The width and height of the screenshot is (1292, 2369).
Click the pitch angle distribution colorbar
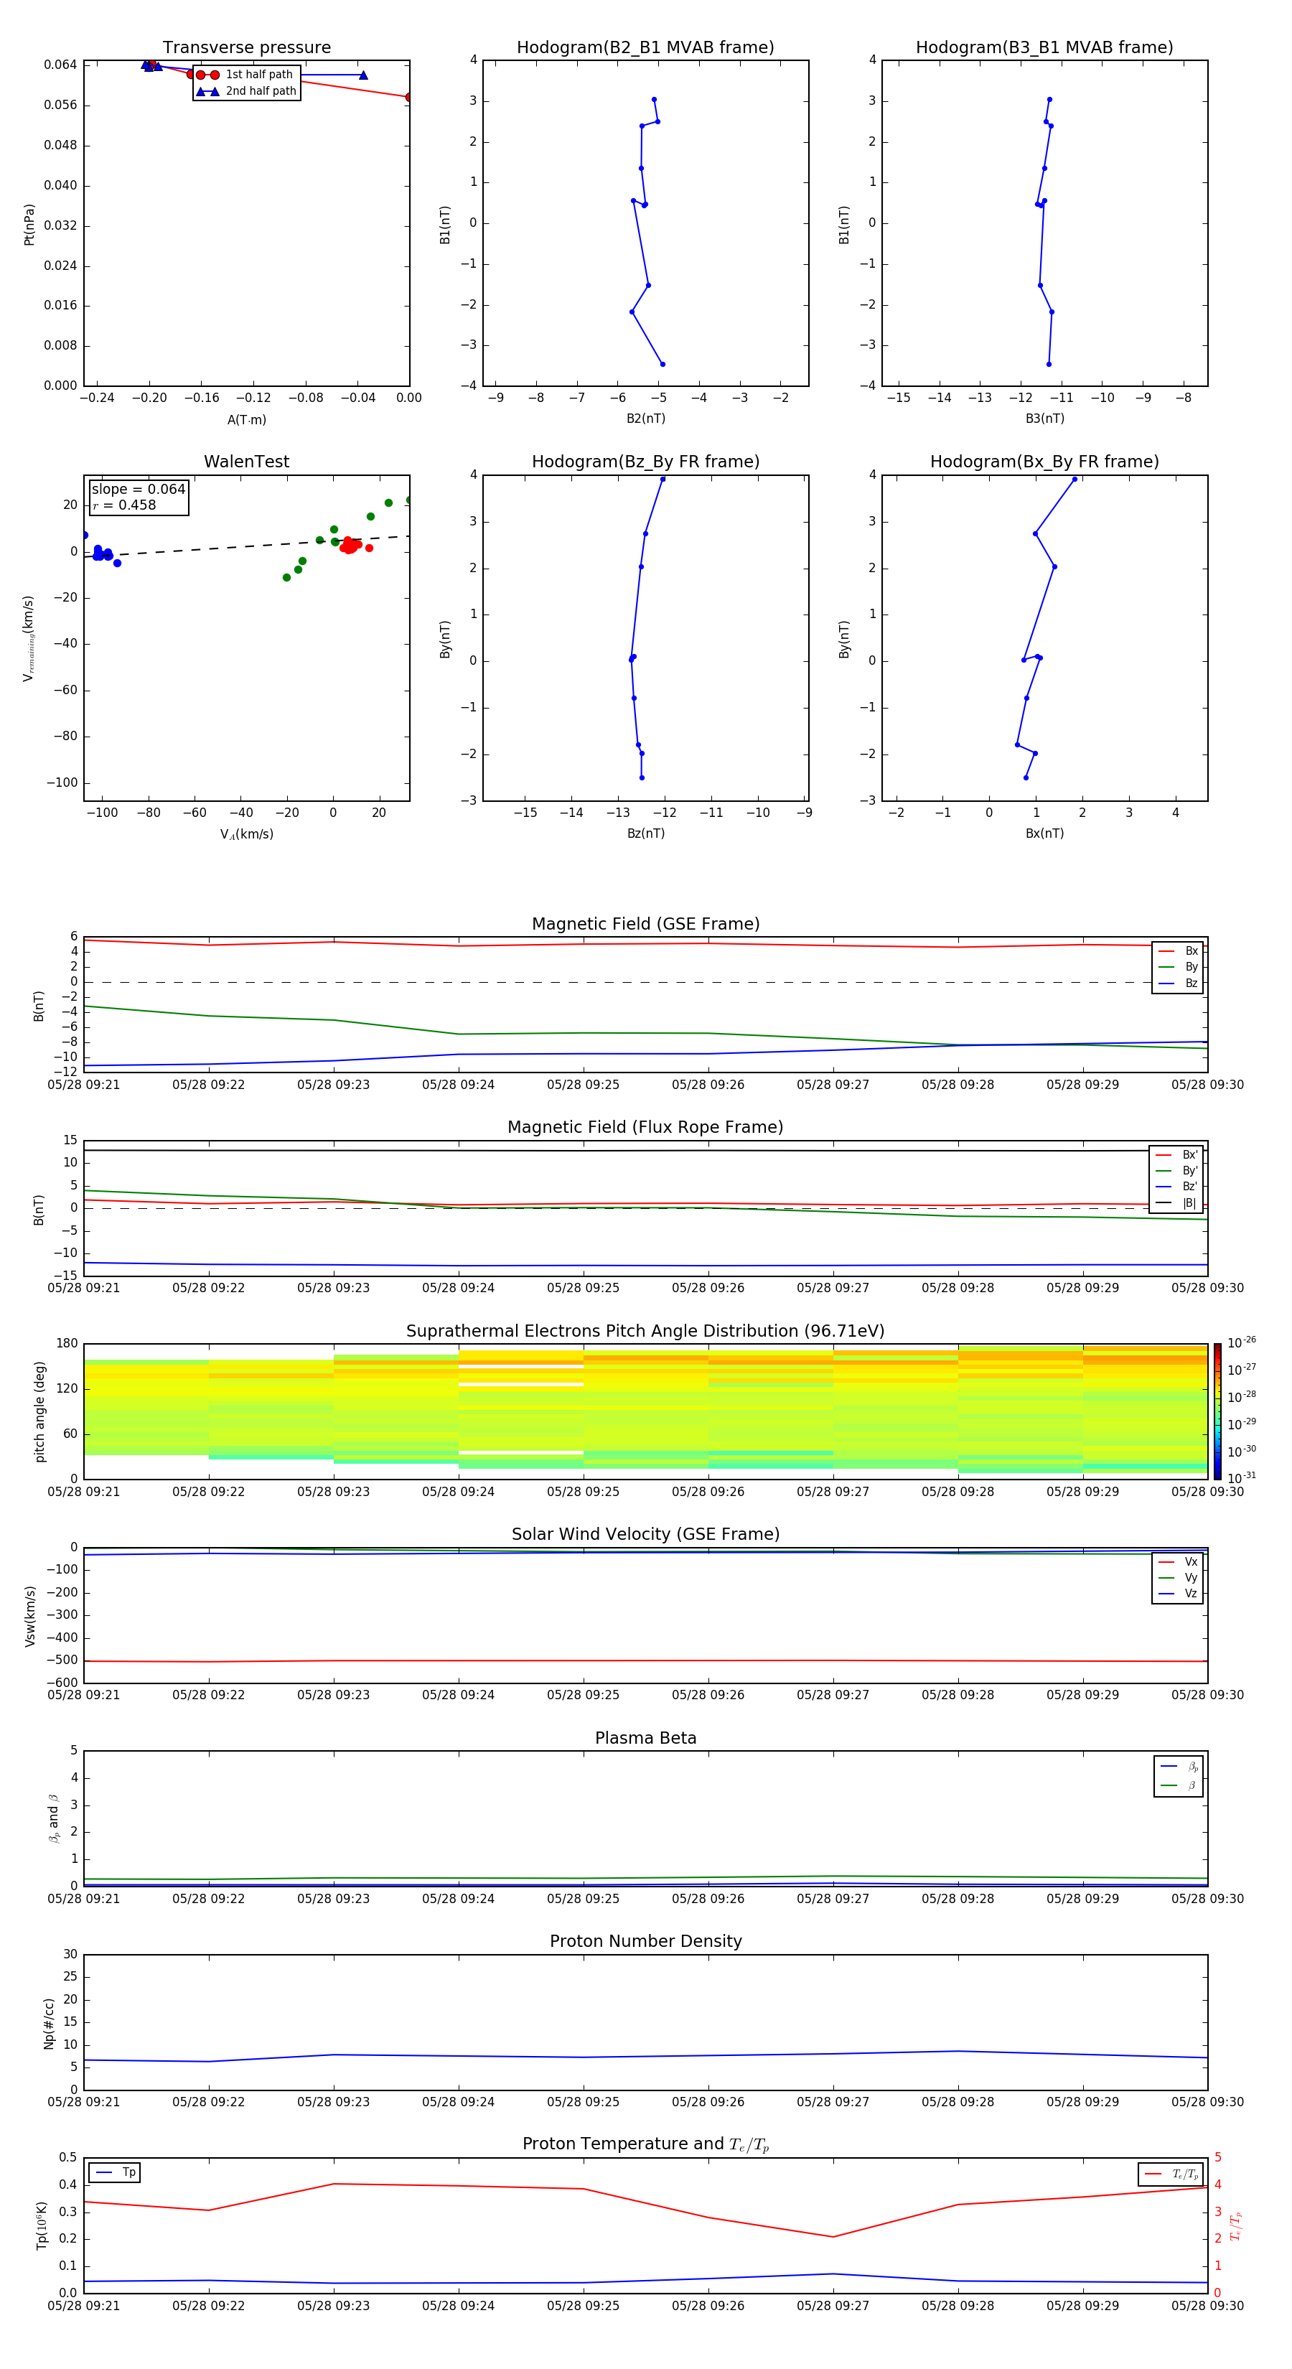coord(1217,1411)
